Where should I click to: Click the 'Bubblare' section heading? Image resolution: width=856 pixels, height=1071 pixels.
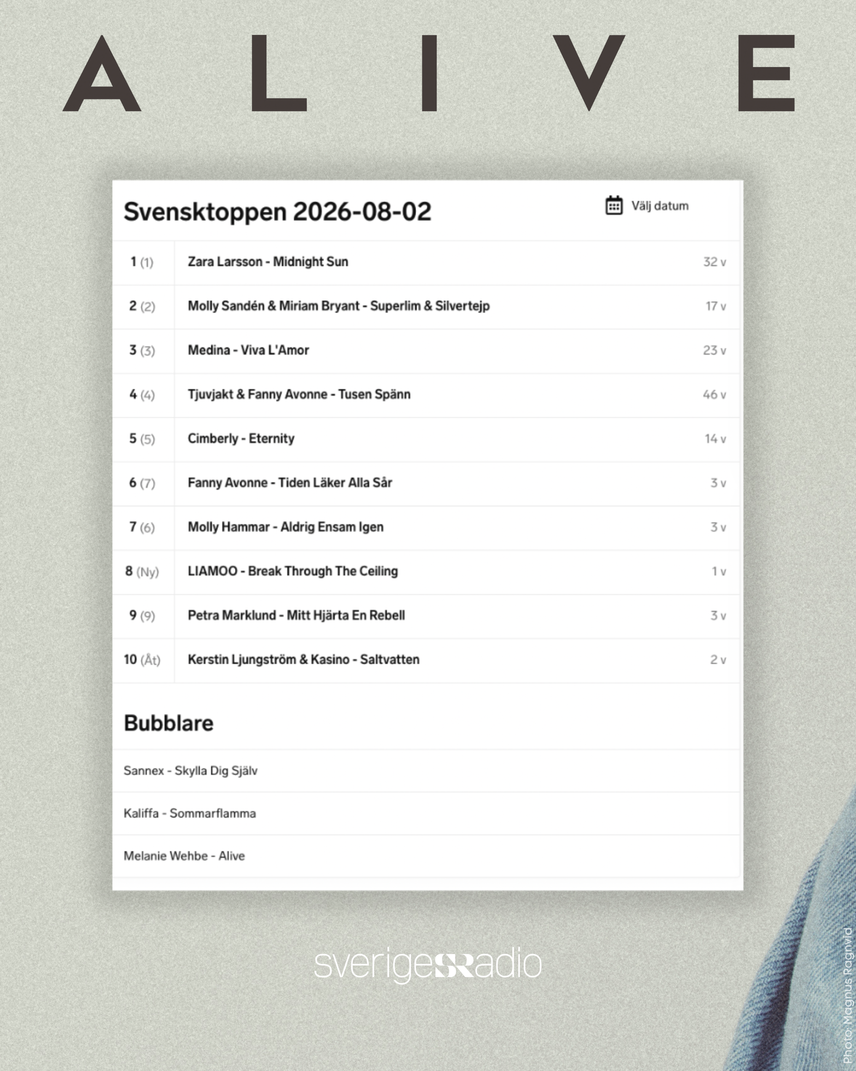(x=168, y=723)
